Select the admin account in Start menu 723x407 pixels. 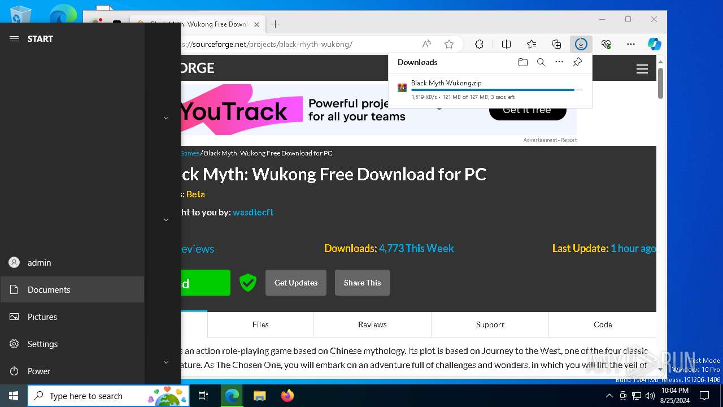coord(72,262)
